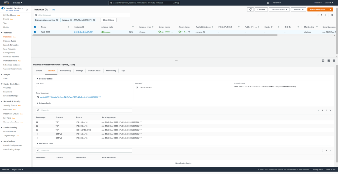Open the Support menu dropdown
338x174 pixels.
[x=329, y=3]
